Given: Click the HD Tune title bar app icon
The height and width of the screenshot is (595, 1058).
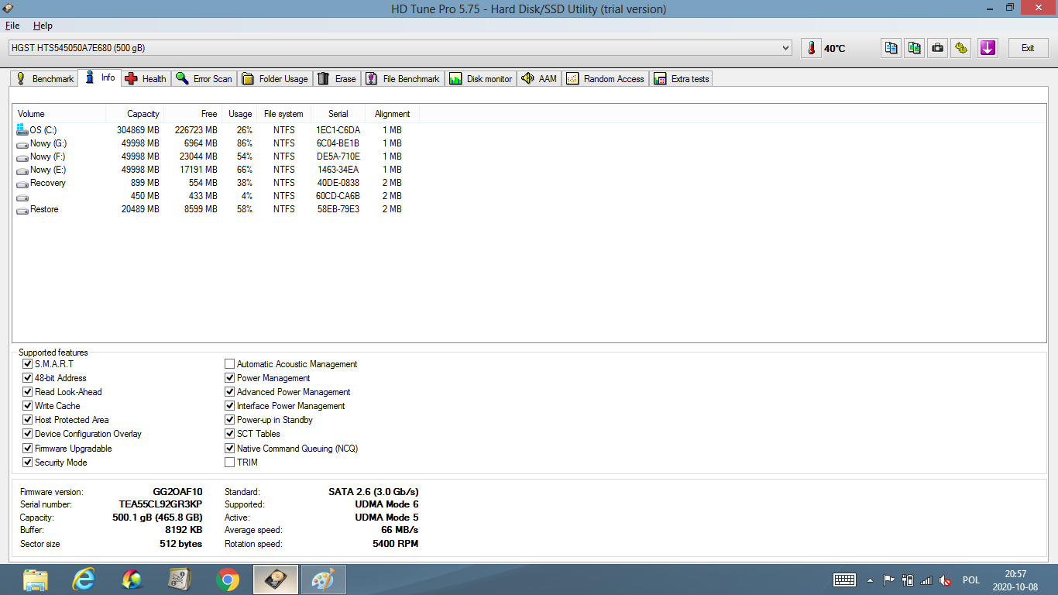Looking at the screenshot, I should pyautogui.click(x=9, y=9).
